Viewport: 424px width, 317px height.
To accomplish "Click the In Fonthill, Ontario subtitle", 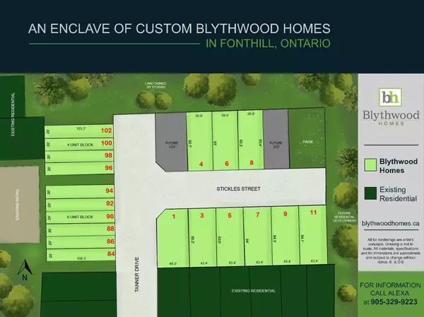I will pyautogui.click(x=268, y=43).
